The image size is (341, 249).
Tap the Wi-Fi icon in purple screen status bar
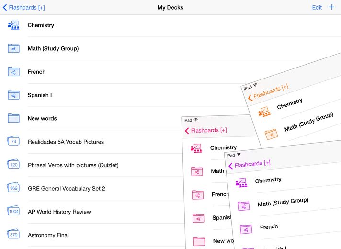click(x=239, y=154)
